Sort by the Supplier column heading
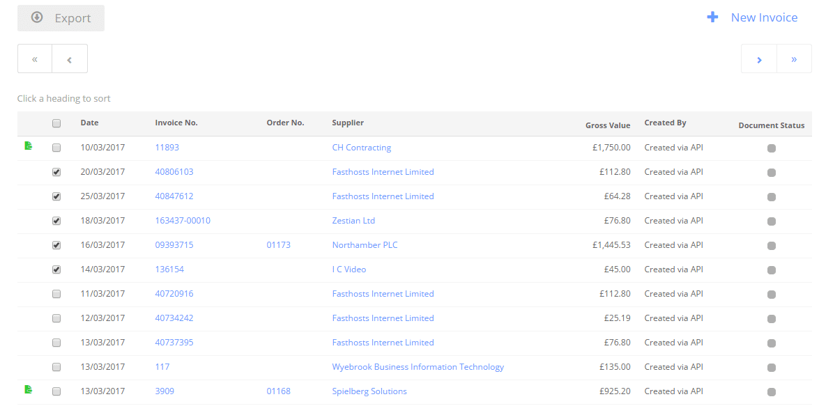Screen dimensions: 819x406 tap(348, 123)
